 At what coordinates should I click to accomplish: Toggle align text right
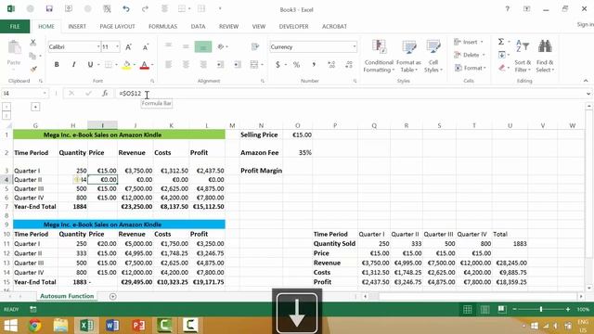coord(203,65)
